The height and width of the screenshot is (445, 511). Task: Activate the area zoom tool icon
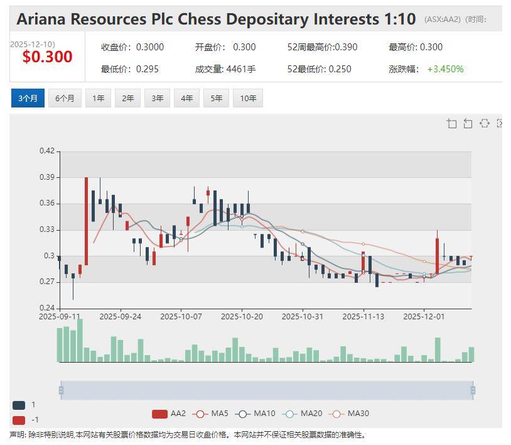click(x=452, y=124)
